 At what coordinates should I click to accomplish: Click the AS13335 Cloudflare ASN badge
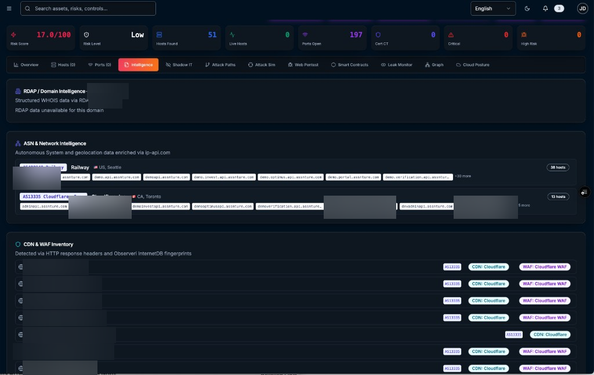point(53,196)
